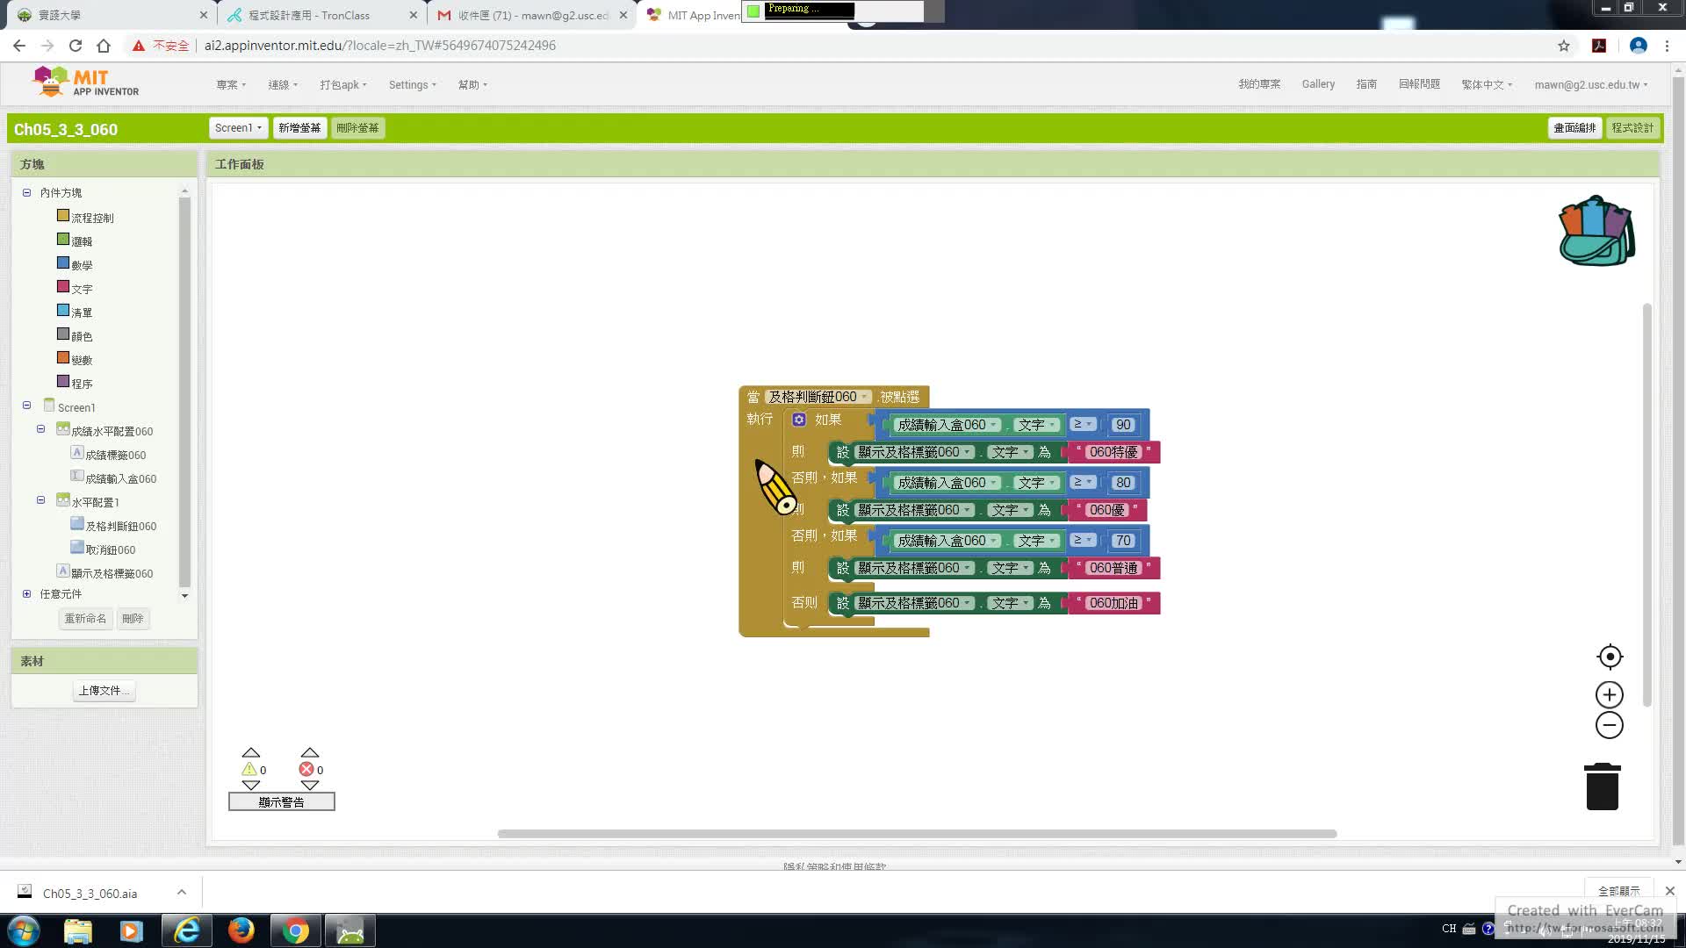Zoom out with the minus icon
The height and width of the screenshot is (948, 1686).
click(x=1609, y=725)
